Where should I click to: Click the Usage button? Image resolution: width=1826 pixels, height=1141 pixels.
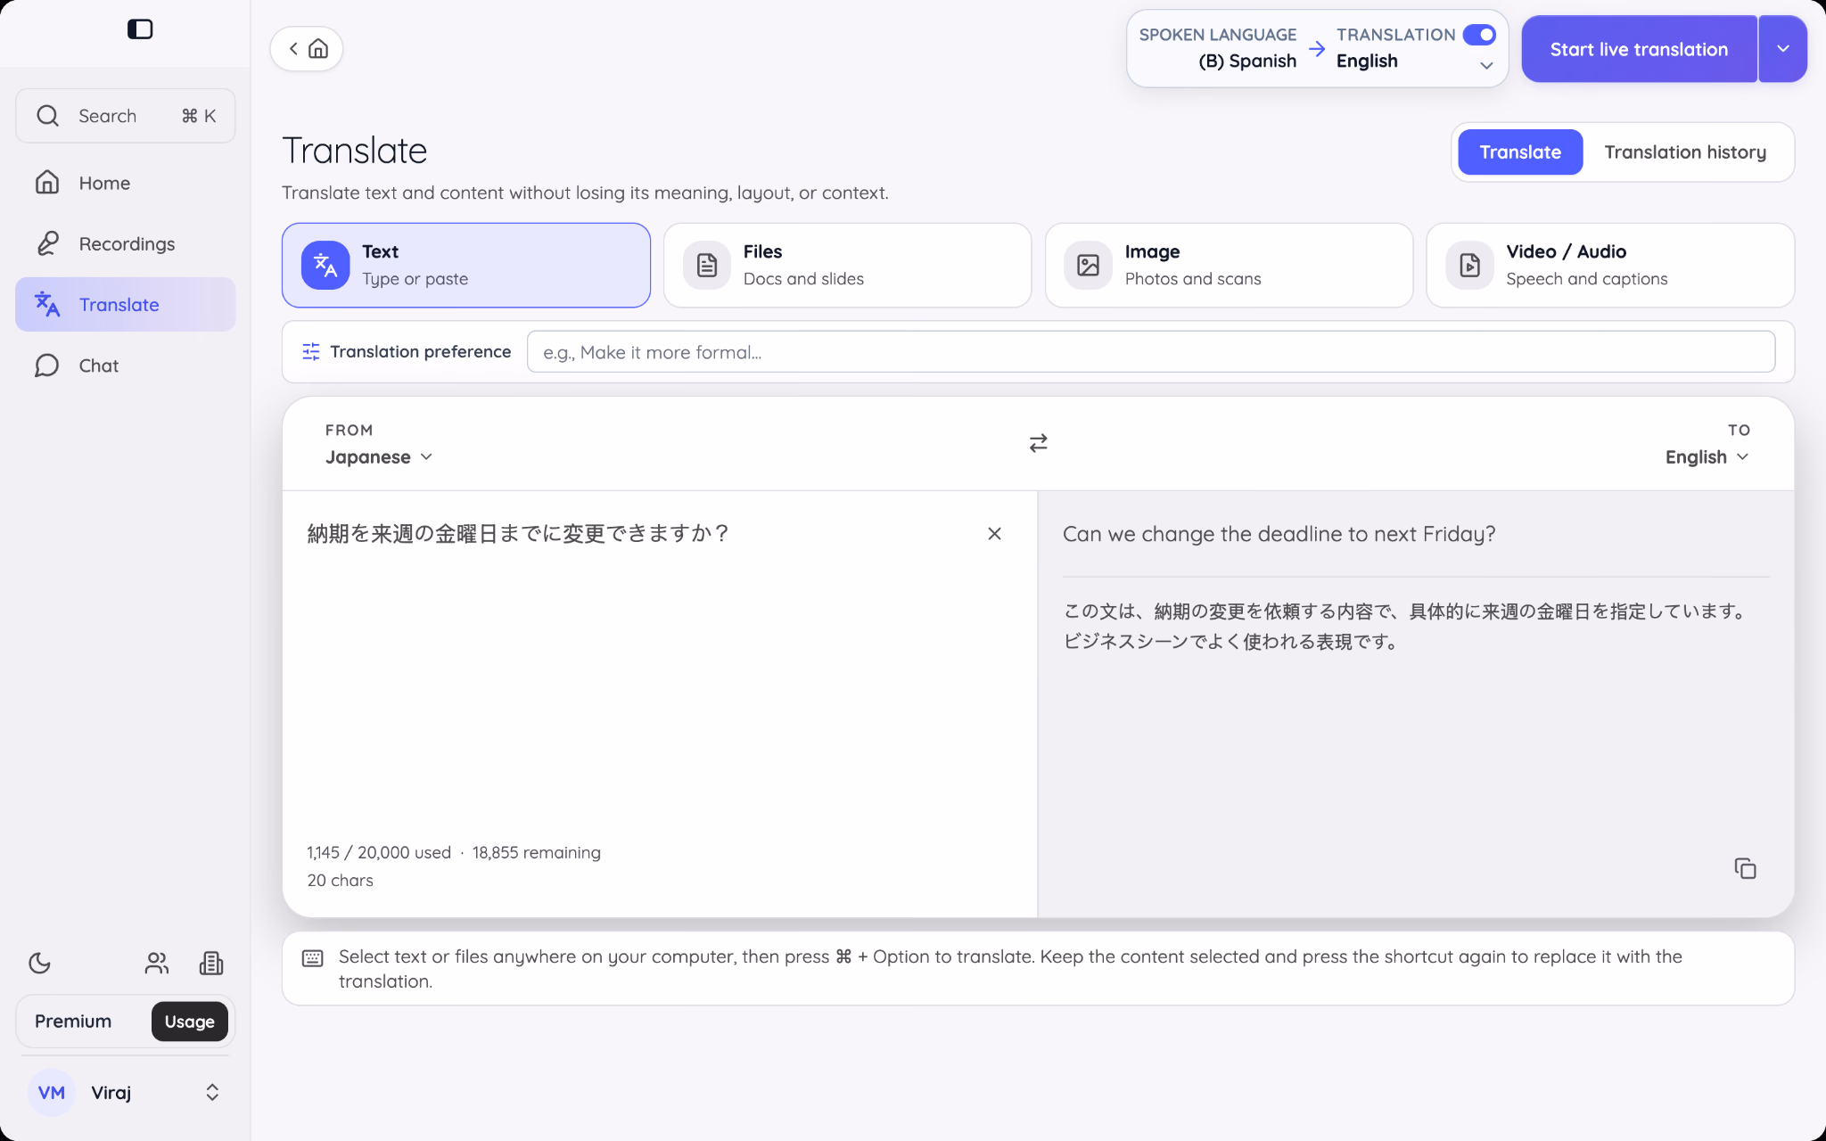coord(189,1022)
